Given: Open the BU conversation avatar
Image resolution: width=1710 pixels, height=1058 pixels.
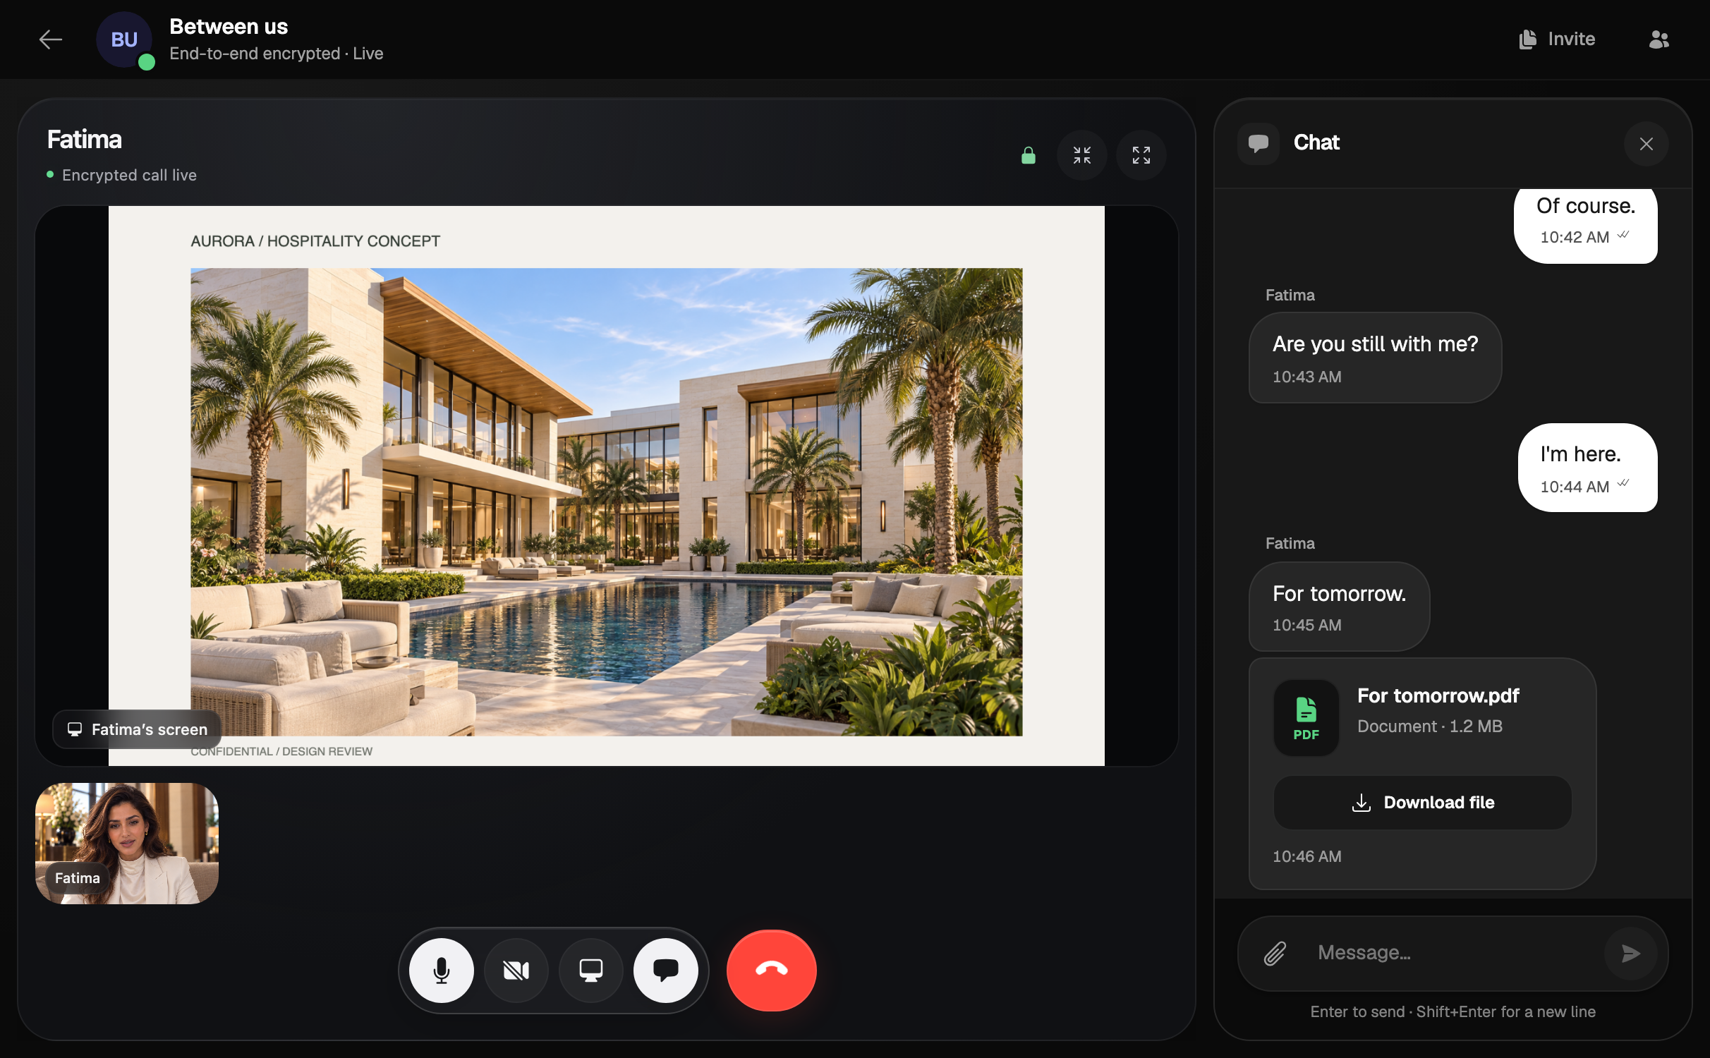Looking at the screenshot, I should [125, 39].
